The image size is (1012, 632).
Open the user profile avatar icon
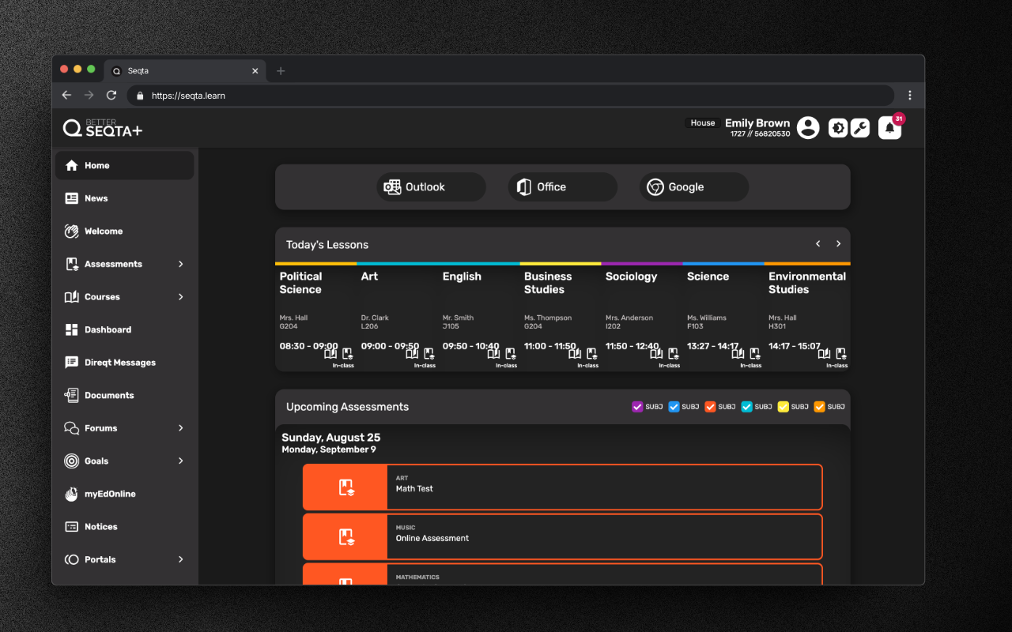tap(807, 128)
